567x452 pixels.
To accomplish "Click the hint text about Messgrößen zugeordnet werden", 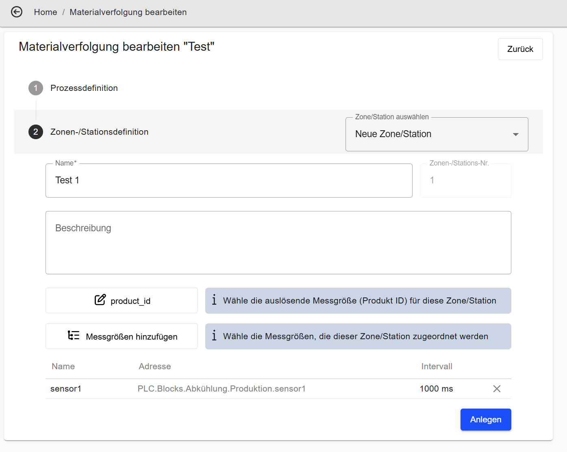I will tap(356, 336).
